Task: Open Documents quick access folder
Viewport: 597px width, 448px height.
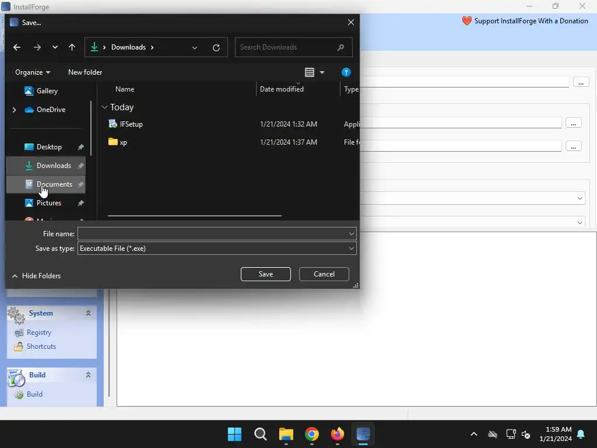Action: (45, 184)
